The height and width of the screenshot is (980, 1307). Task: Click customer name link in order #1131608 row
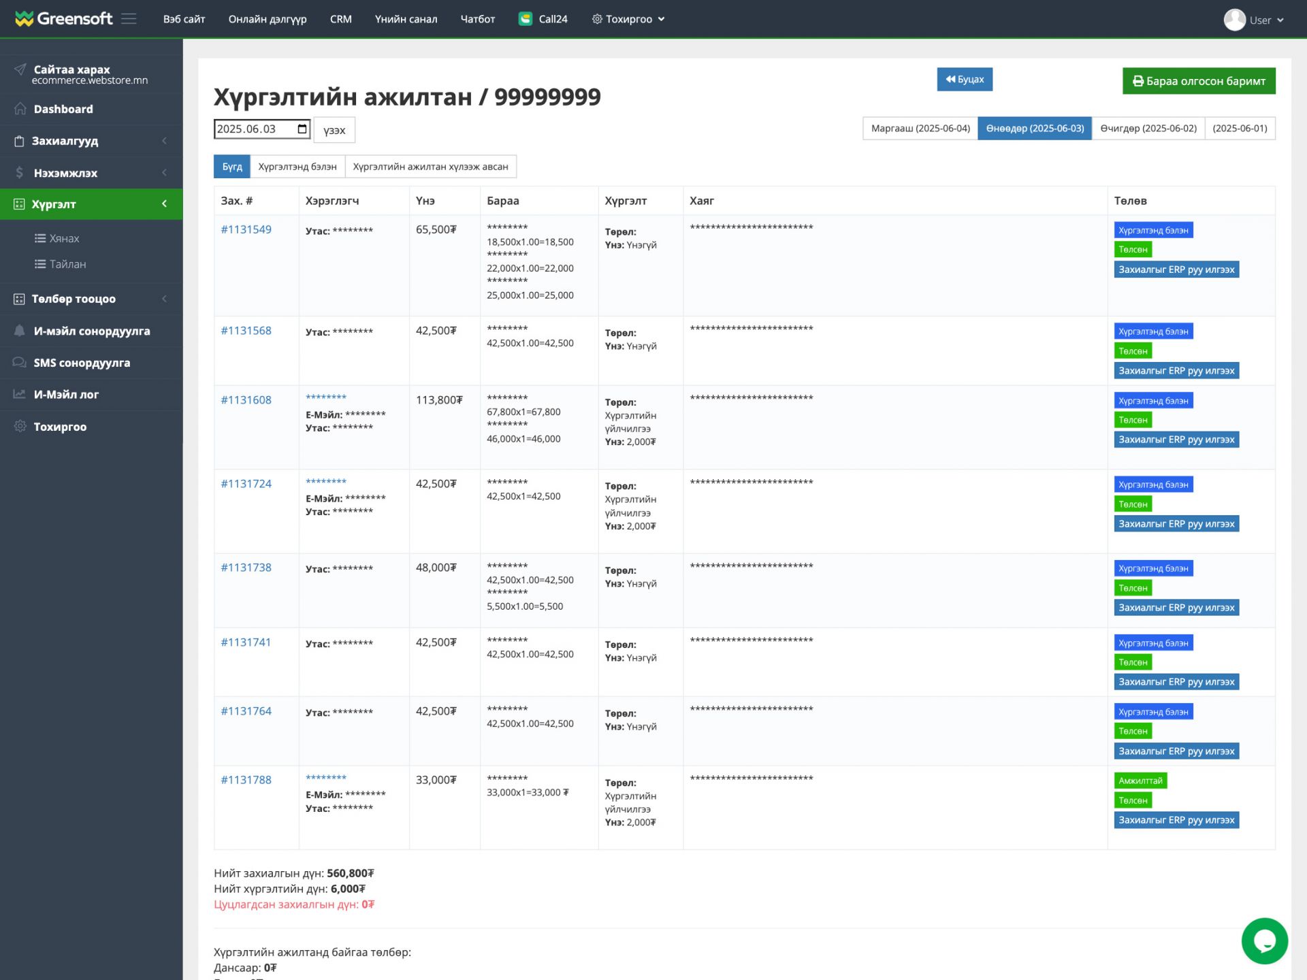pyautogui.click(x=326, y=397)
